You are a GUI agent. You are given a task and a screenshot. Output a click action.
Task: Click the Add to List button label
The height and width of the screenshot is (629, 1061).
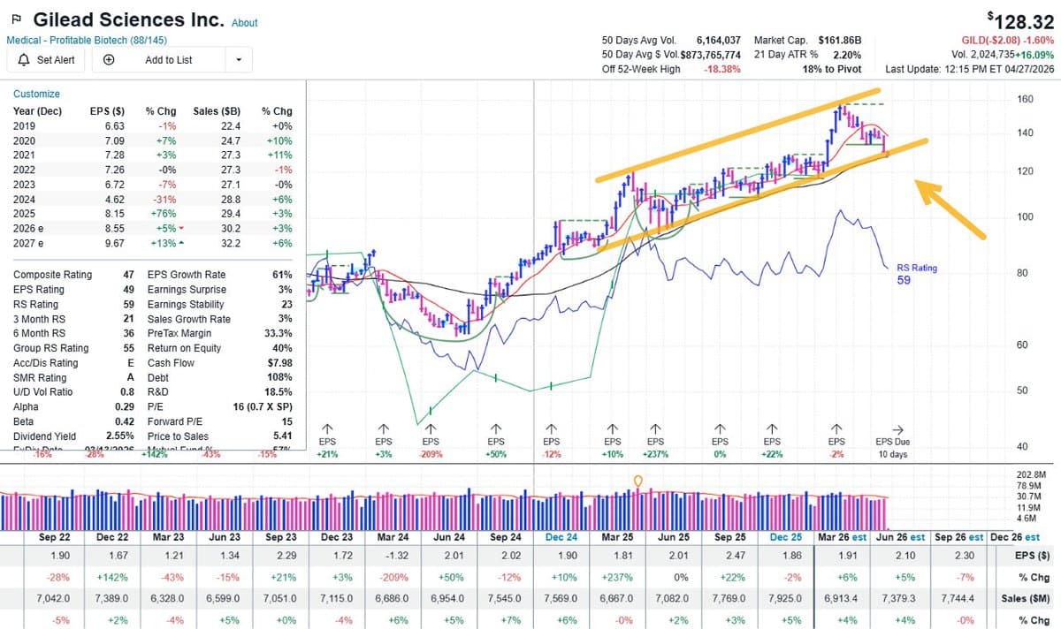click(x=169, y=60)
